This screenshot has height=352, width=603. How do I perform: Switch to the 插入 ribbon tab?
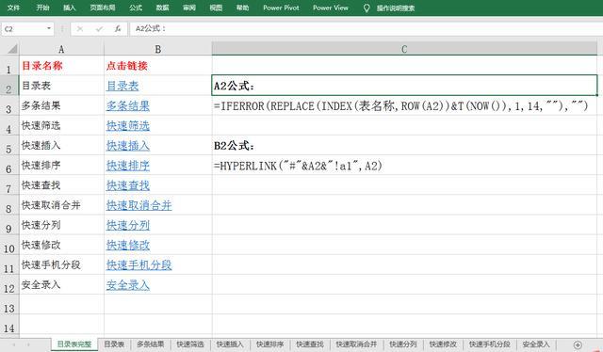tap(69, 8)
